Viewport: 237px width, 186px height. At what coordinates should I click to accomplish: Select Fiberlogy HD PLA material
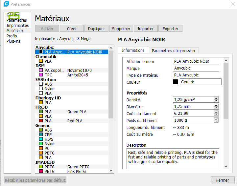(72, 102)
